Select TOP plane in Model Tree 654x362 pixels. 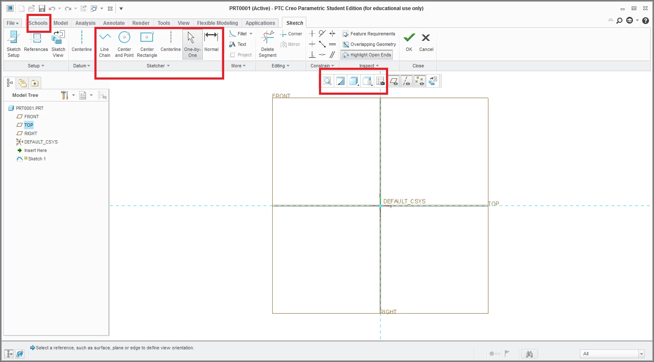coord(29,125)
